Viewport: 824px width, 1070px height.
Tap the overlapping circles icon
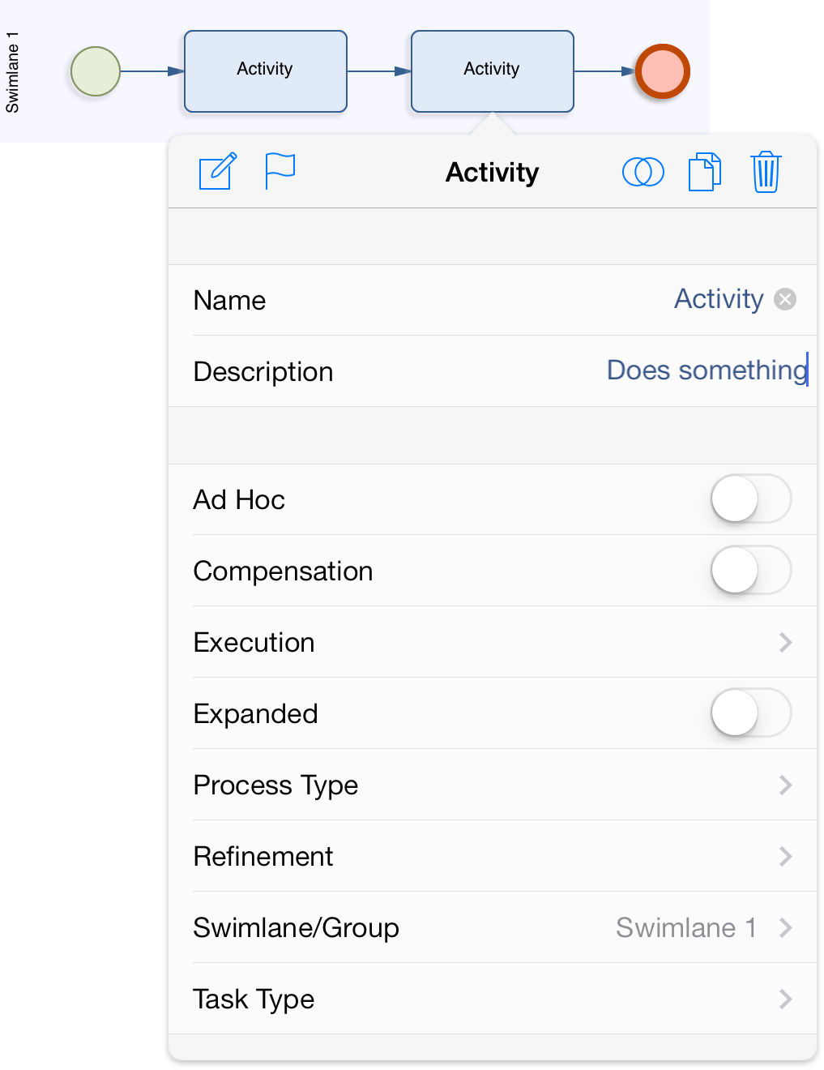[643, 172]
